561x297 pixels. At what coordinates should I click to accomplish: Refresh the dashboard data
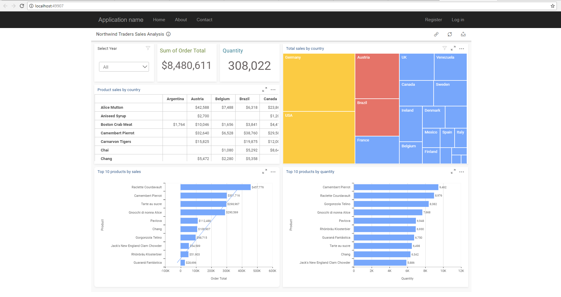point(450,34)
